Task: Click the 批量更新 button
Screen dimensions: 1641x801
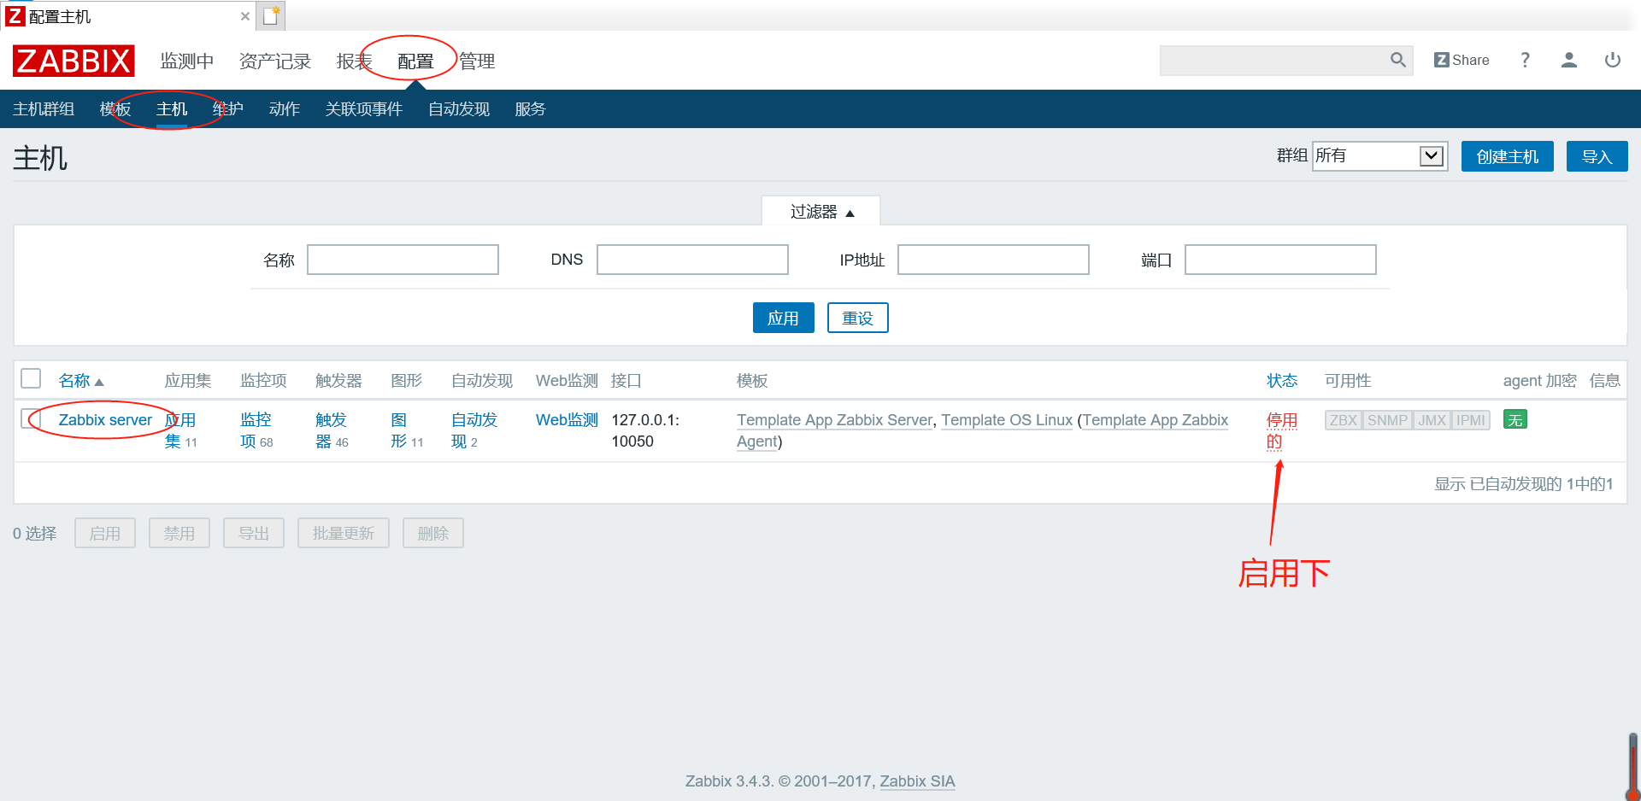Action: click(x=344, y=533)
